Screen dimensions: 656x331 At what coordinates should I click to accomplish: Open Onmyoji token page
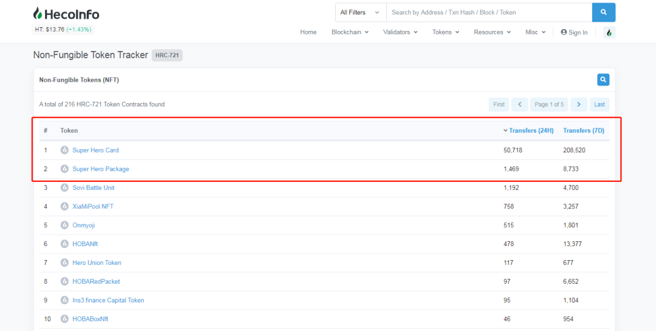point(84,225)
